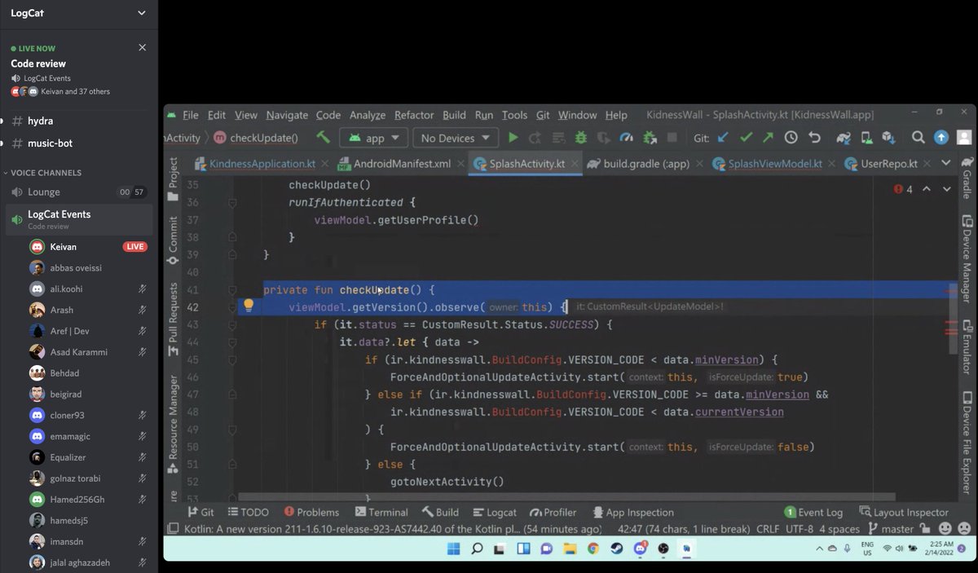The height and width of the screenshot is (573, 978).
Task: Click Git commit green checkmark
Action: pos(746,138)
